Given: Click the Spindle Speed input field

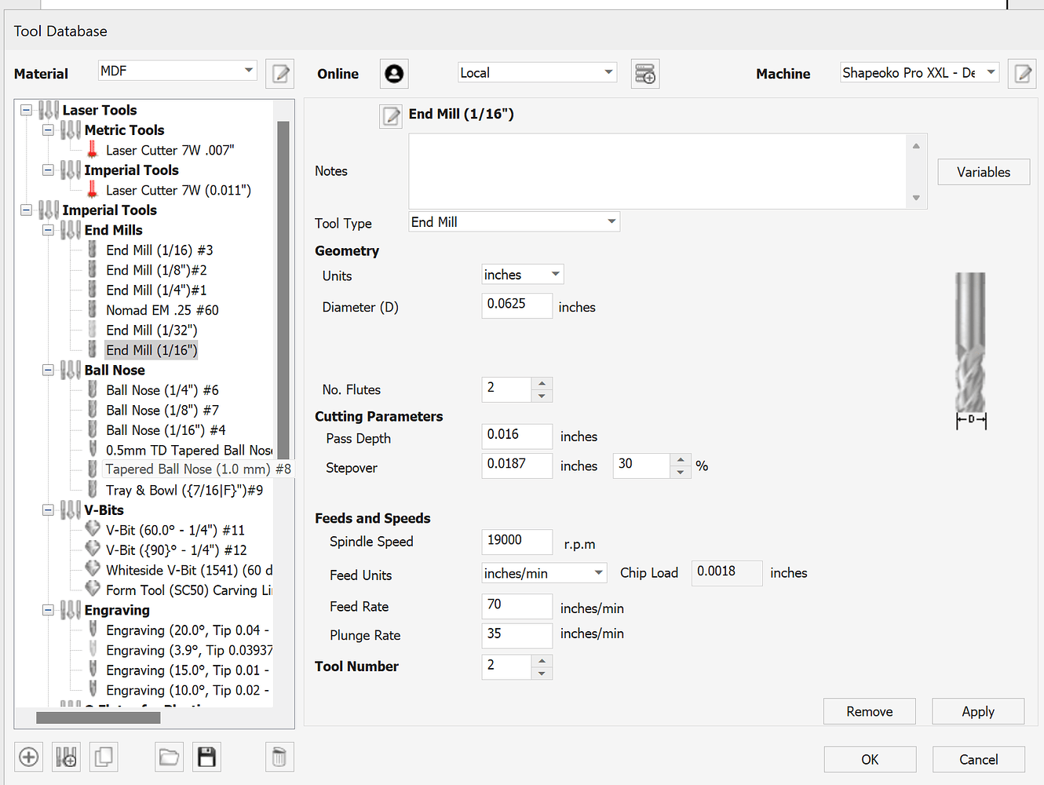Looking at the screenshot, I should 517,541.
